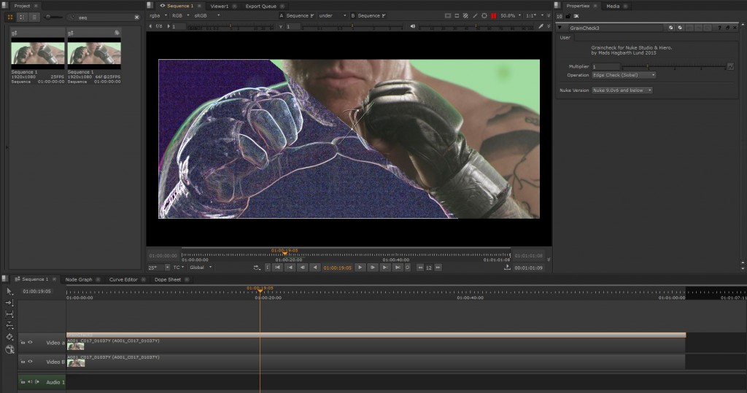This screenshot has width=747, height=393.
Task: Open the Operation dropdown showing Edge Check (Sobel)
Action: pyautogui.click(x=623, y=74)
